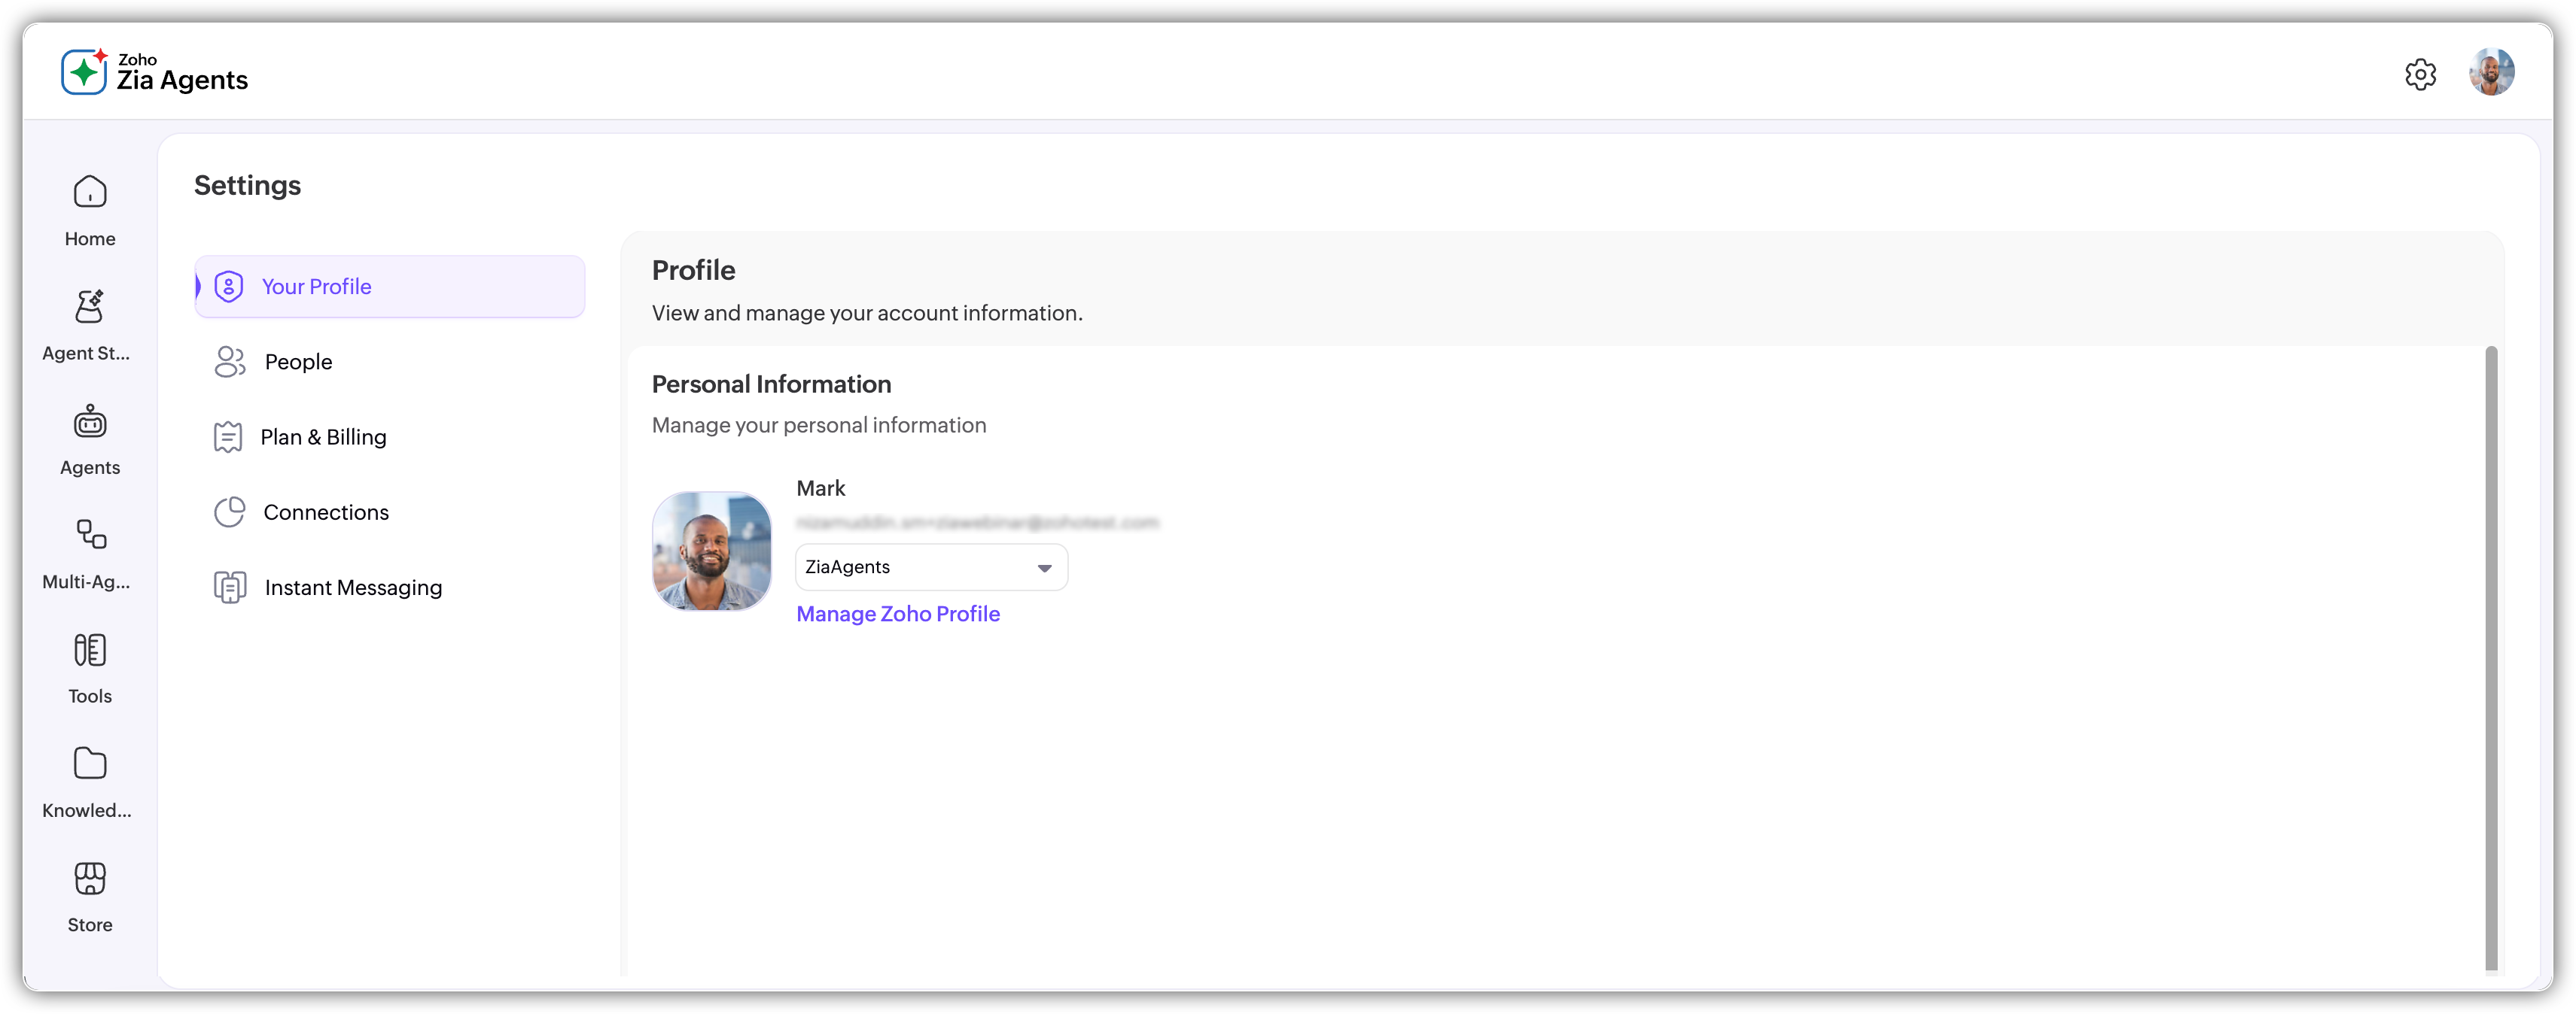Open the Connections settings section
This screenshot has height=1014, width=2576.
click(326, 512)
